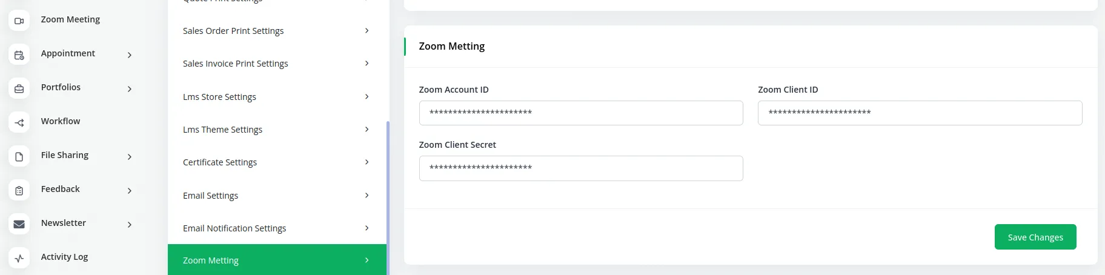Focus the Zoom Account ID field
This screenshot has height=275, width=1105.
[x=580, y=113]
